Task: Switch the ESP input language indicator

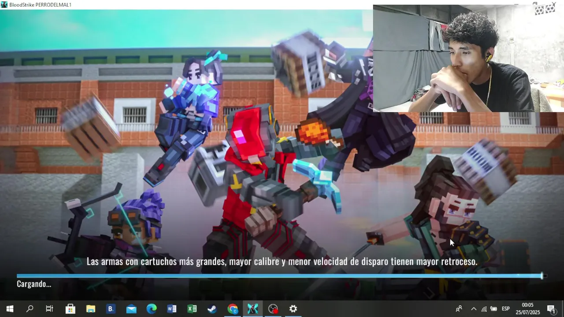Action: click(506, 309)
